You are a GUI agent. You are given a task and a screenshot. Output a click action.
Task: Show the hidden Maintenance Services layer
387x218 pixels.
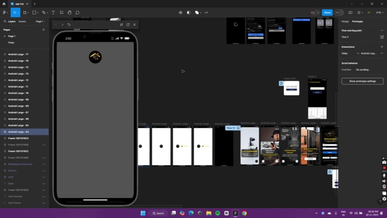44,164
